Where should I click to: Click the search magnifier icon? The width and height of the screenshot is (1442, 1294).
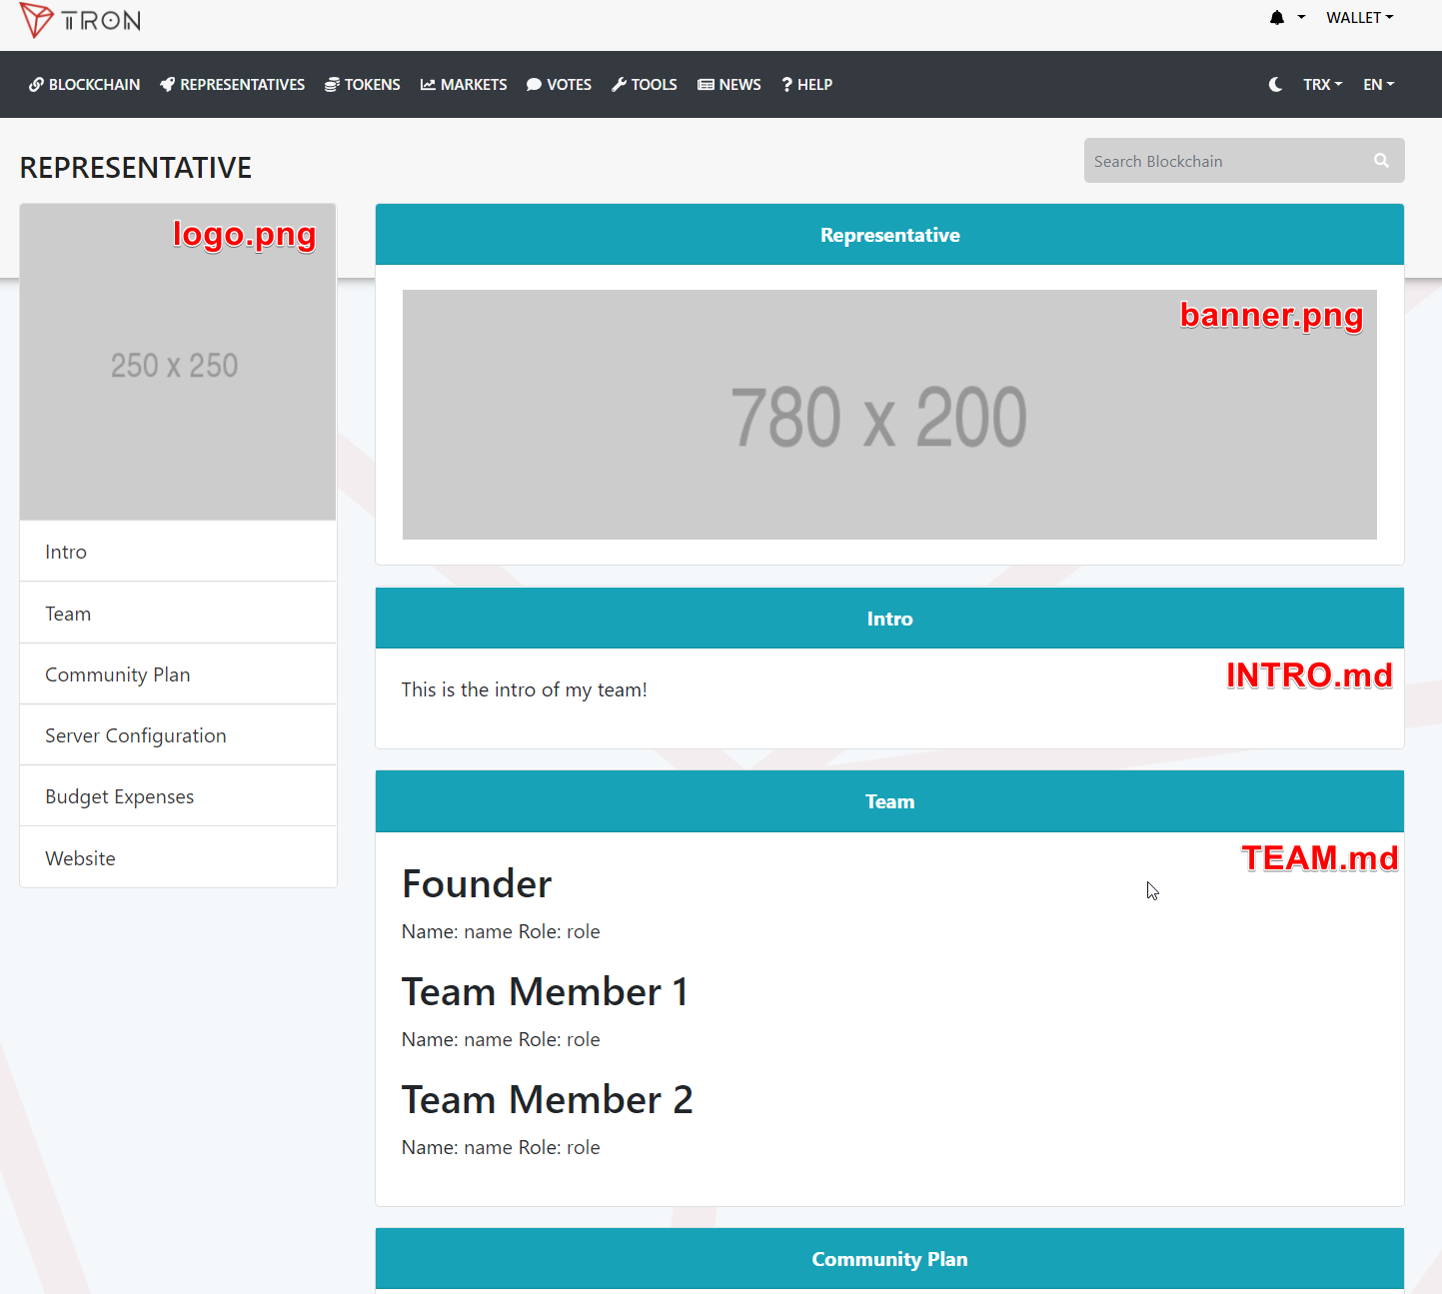coord(1381,160)
